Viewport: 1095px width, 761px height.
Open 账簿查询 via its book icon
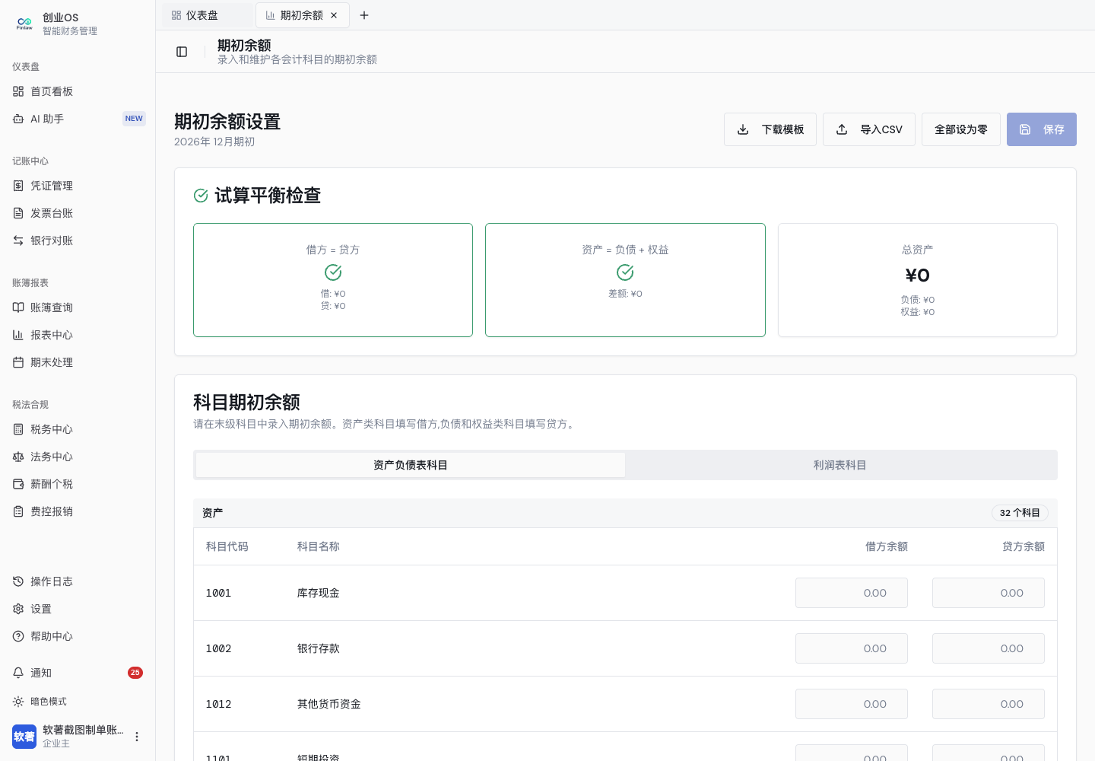click(18, 307)
